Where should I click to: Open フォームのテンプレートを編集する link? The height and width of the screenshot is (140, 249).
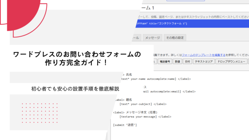point(203,55)
